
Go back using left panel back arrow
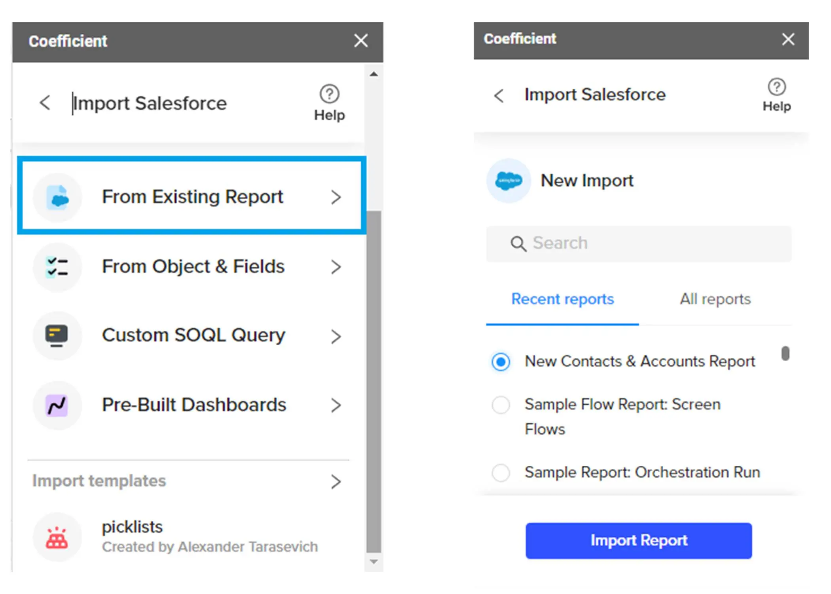coord(45,103)
